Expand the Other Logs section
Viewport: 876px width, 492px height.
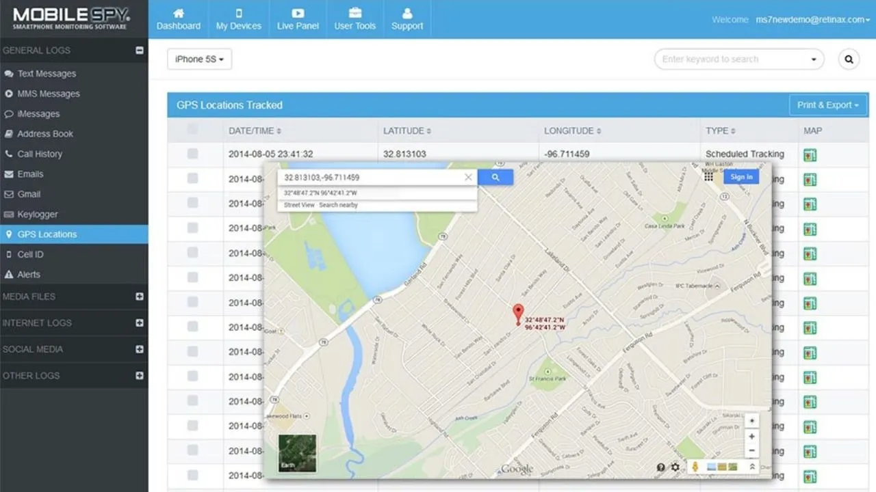coord(140,375)
